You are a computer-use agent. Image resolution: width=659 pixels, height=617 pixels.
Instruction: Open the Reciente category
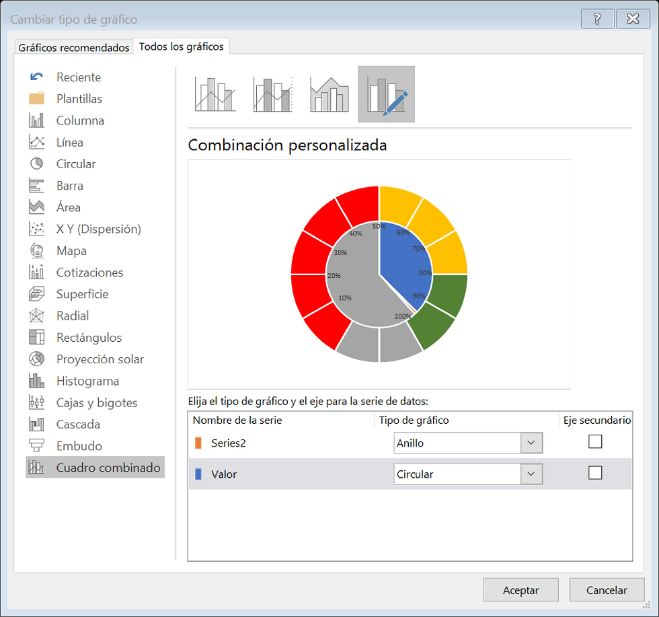tap(79, 77)
